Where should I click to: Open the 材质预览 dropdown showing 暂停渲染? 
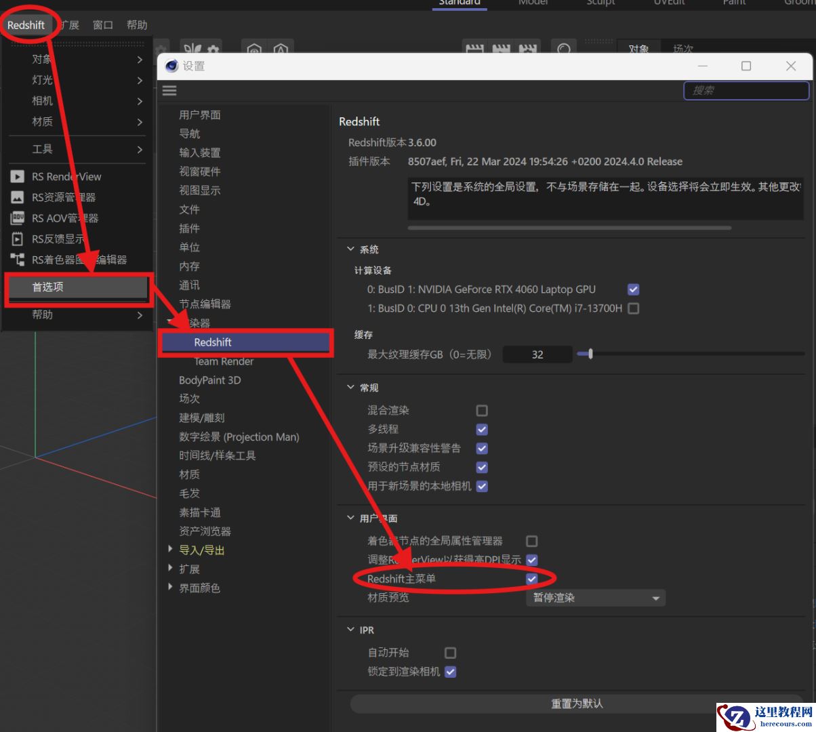click(594, 598)
